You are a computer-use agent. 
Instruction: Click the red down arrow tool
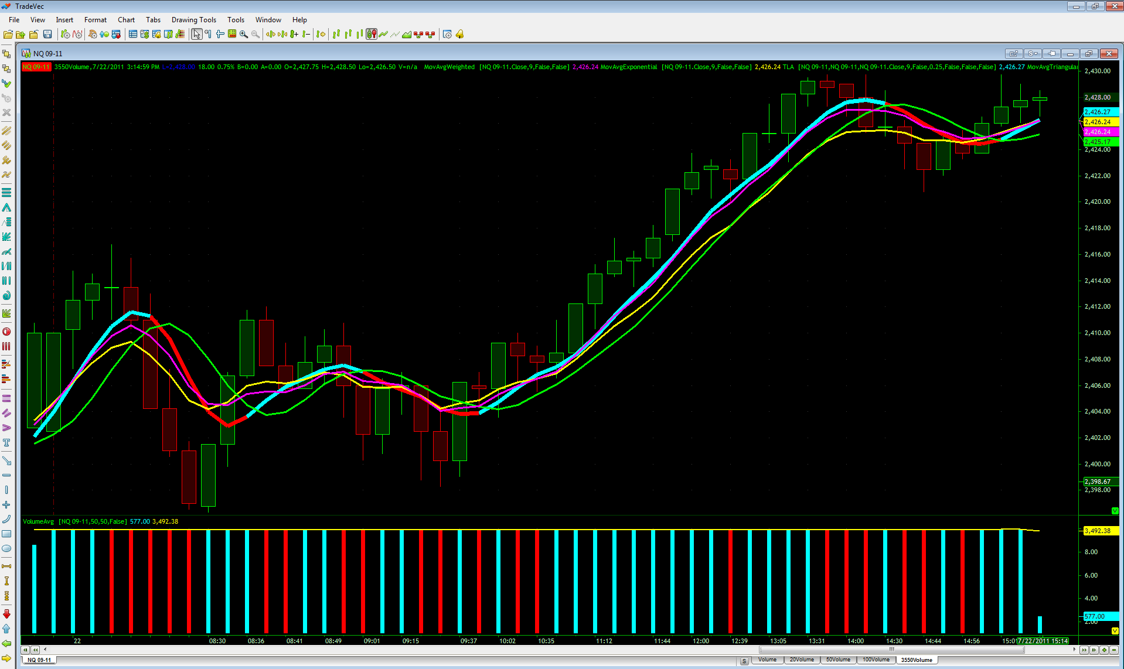point(6,613)
